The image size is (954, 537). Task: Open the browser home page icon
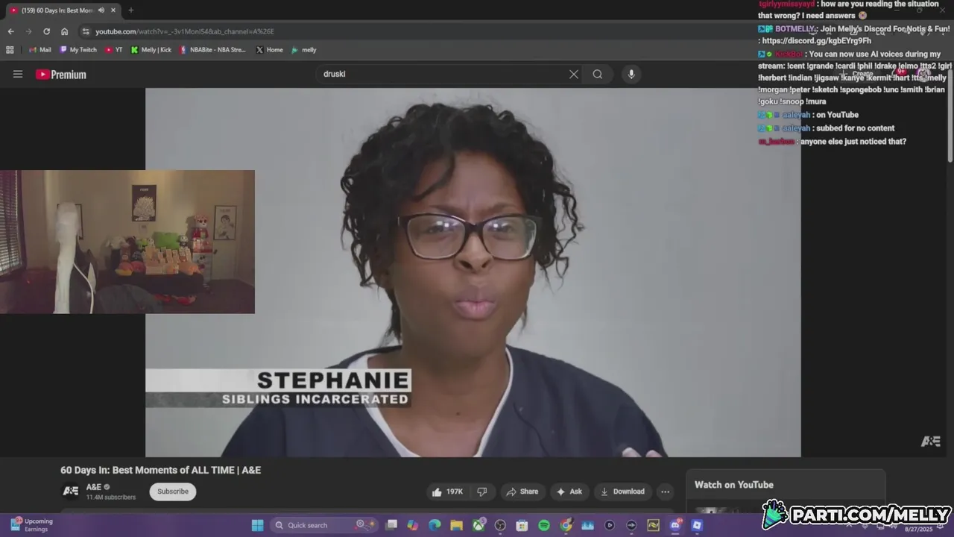click(65, 31)
